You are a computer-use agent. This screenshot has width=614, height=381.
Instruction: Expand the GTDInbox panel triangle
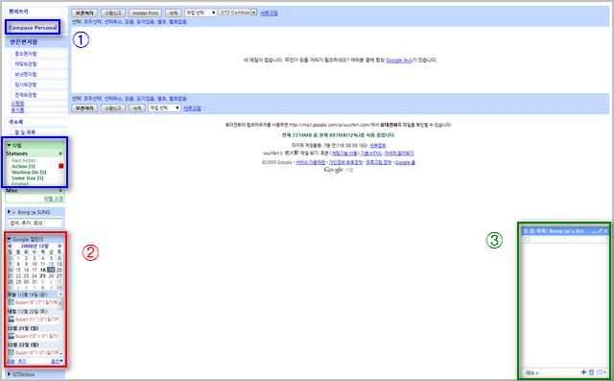[x=9, y=374]
